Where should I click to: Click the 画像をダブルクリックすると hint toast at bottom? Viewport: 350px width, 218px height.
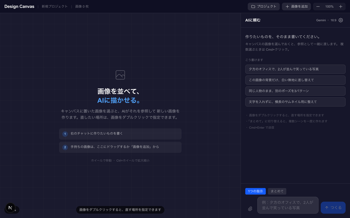pos(120,210)
